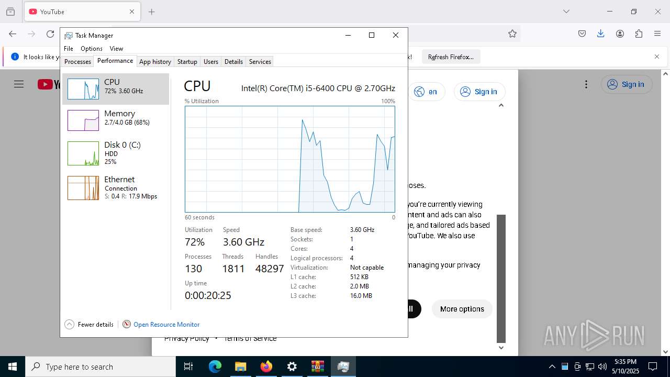Open a new Firefox tab
The image size is (670, 377).
[x=151, y=12]
